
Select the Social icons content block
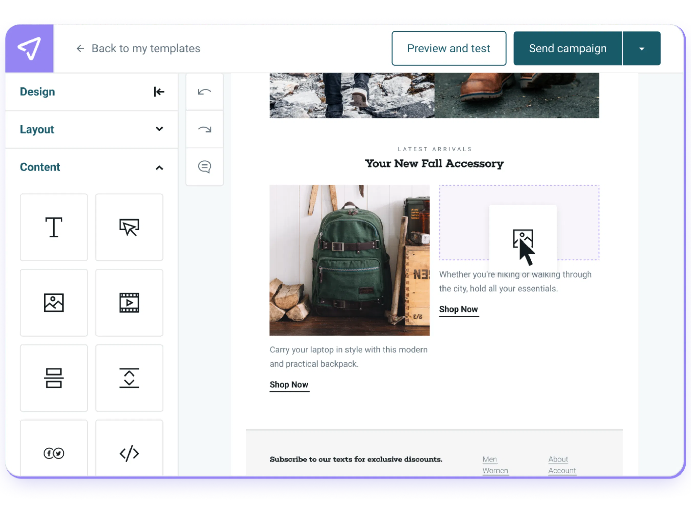click(x=54, y=448)
